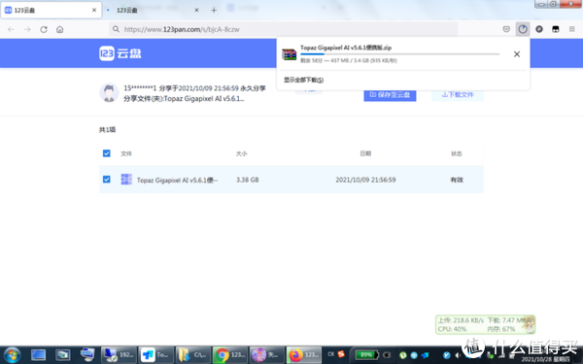Open Topaz Gigapixel AI v5.6.1 file name
Image resolution: width=583 pixels, height=364 pixels.
(178, 181)
